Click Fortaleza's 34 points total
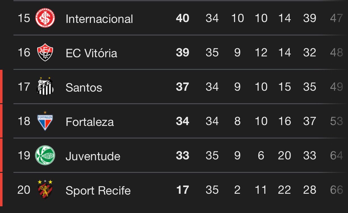The image size is (348, 213). click(182, 121)
